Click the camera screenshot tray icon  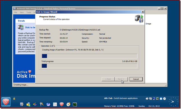(x=150, y=99)
